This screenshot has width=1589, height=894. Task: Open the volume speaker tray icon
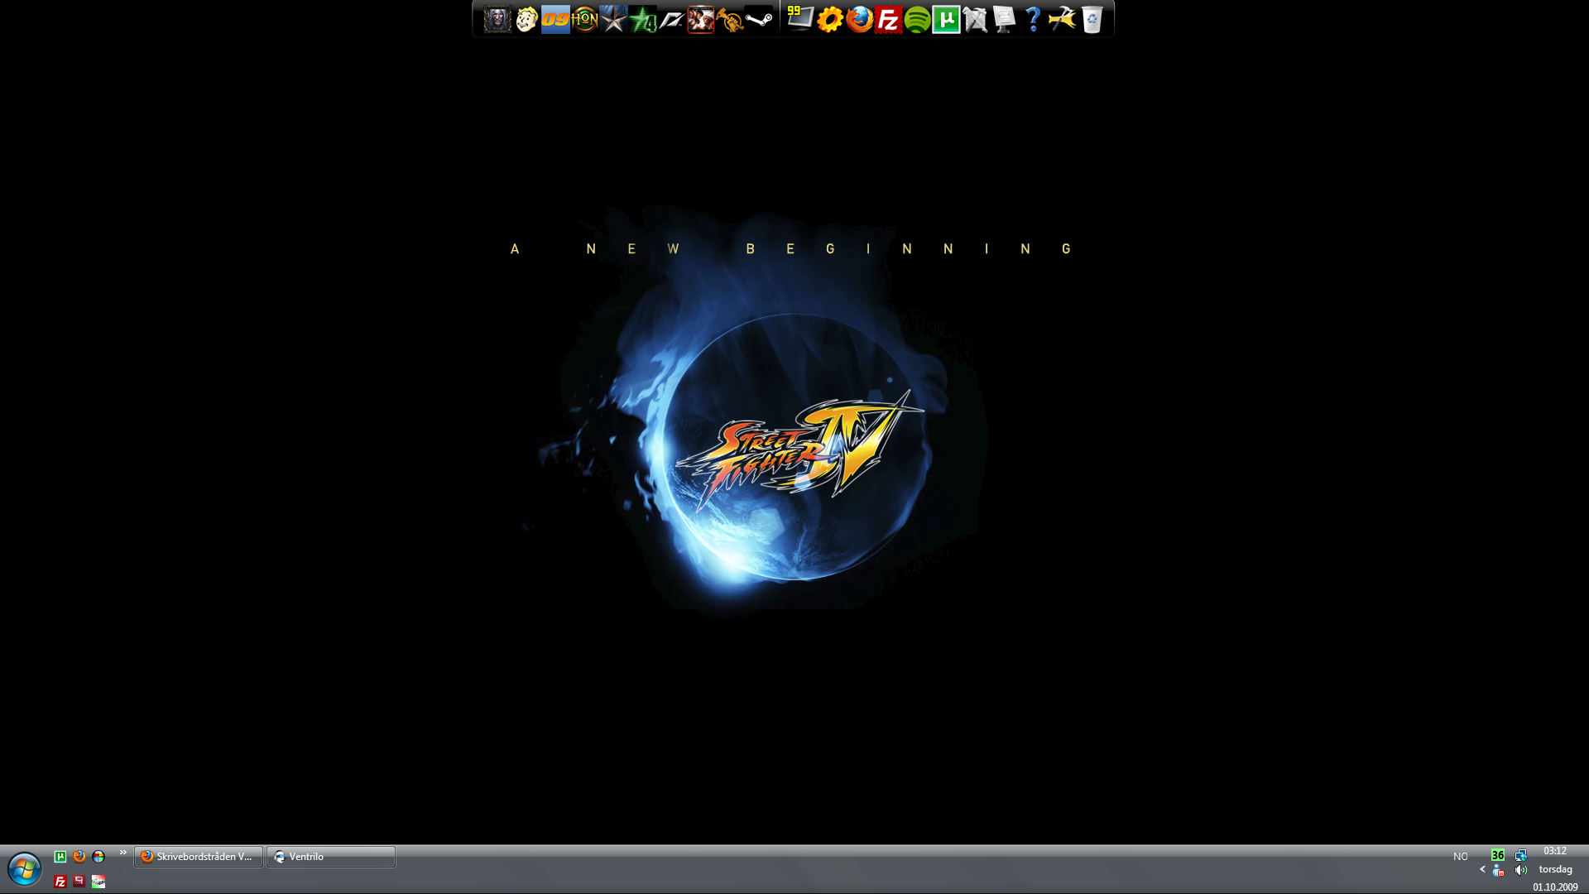pyautogui.click(x=1521, y=870)
